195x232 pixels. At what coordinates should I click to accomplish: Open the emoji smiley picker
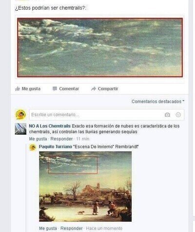[178, 115]
